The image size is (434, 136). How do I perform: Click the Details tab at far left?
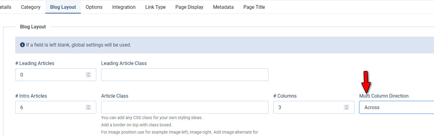[5, 7]
